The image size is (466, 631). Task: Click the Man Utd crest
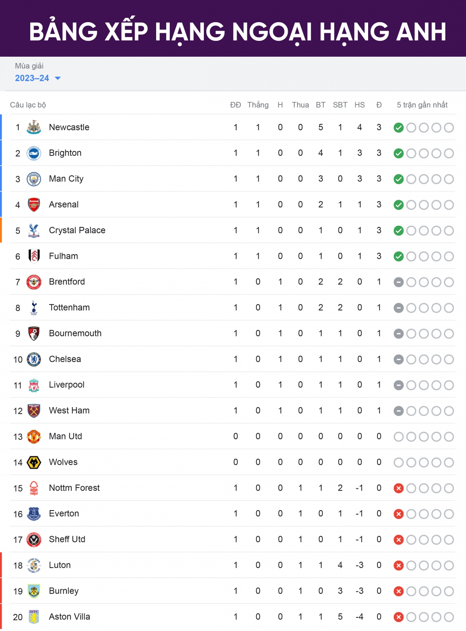34,437
